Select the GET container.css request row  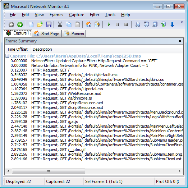pos(94,84)
